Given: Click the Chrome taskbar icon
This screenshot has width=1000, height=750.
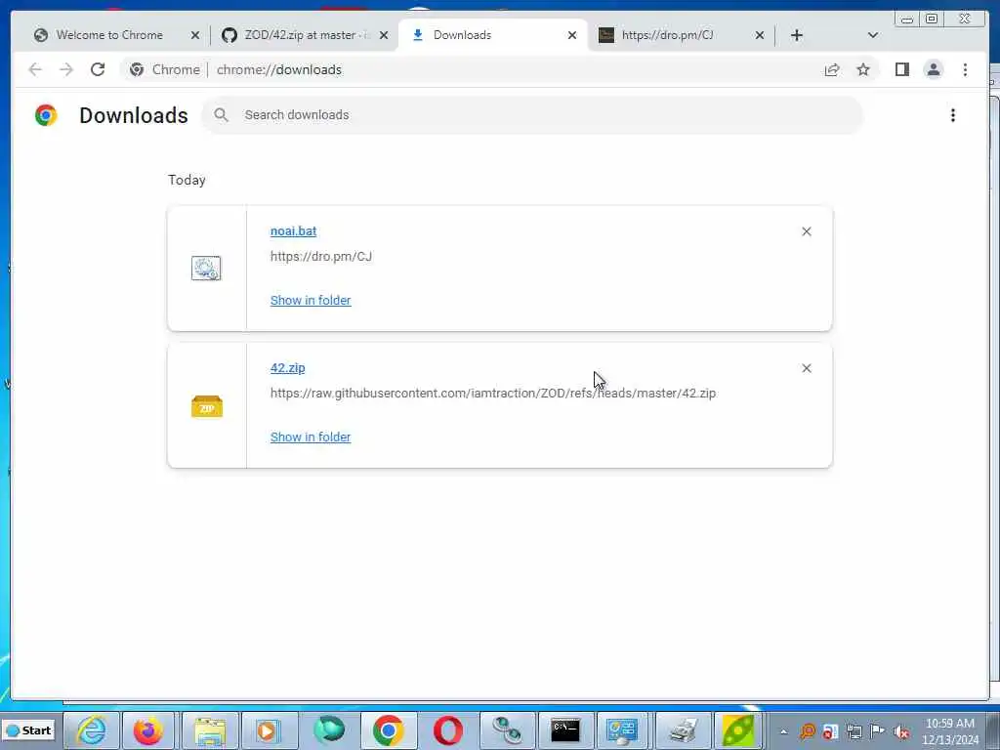Looking at the screenshot, I should point(389,730).
